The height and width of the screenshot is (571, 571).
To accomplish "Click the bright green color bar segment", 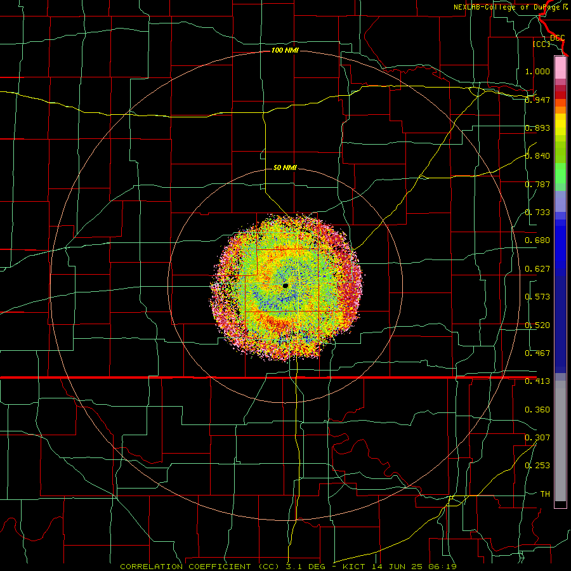I will pyautogui.click(x=560, y=173).
